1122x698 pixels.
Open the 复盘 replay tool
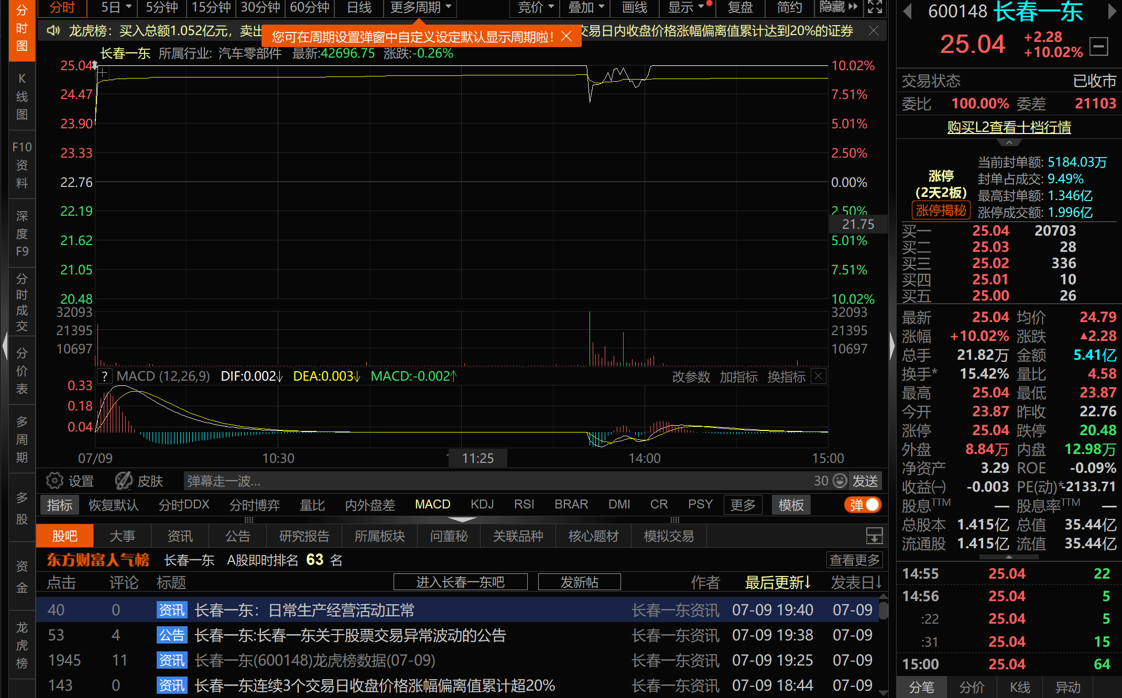click(x=740, y=7)
